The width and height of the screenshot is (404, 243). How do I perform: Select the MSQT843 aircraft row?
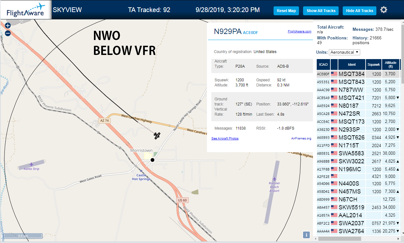click(x=358, y=82)
